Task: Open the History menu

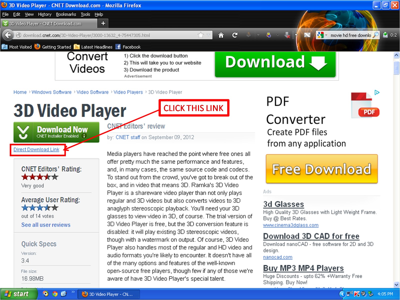Action: coord(44,14)
